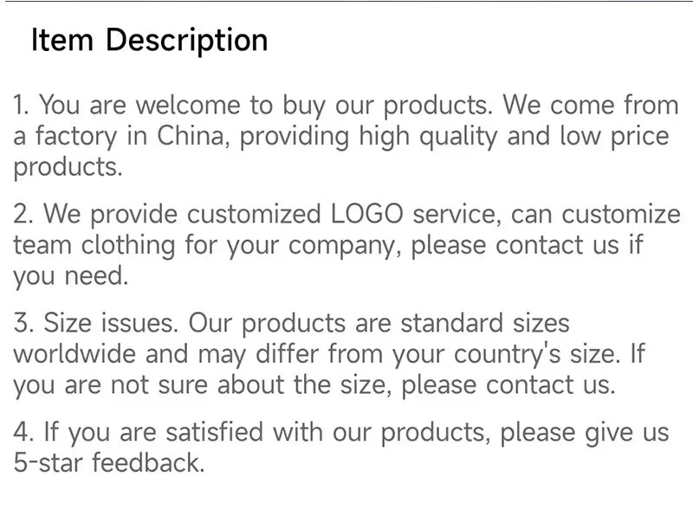Click the number 4 list marker
This screenshot has width=693, height=510.
coord(23,432)
